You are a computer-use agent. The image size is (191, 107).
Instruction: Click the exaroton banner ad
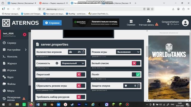96,23
